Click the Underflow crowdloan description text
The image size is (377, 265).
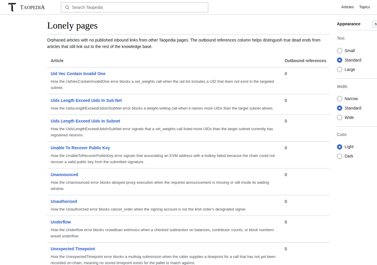[162, 233]
